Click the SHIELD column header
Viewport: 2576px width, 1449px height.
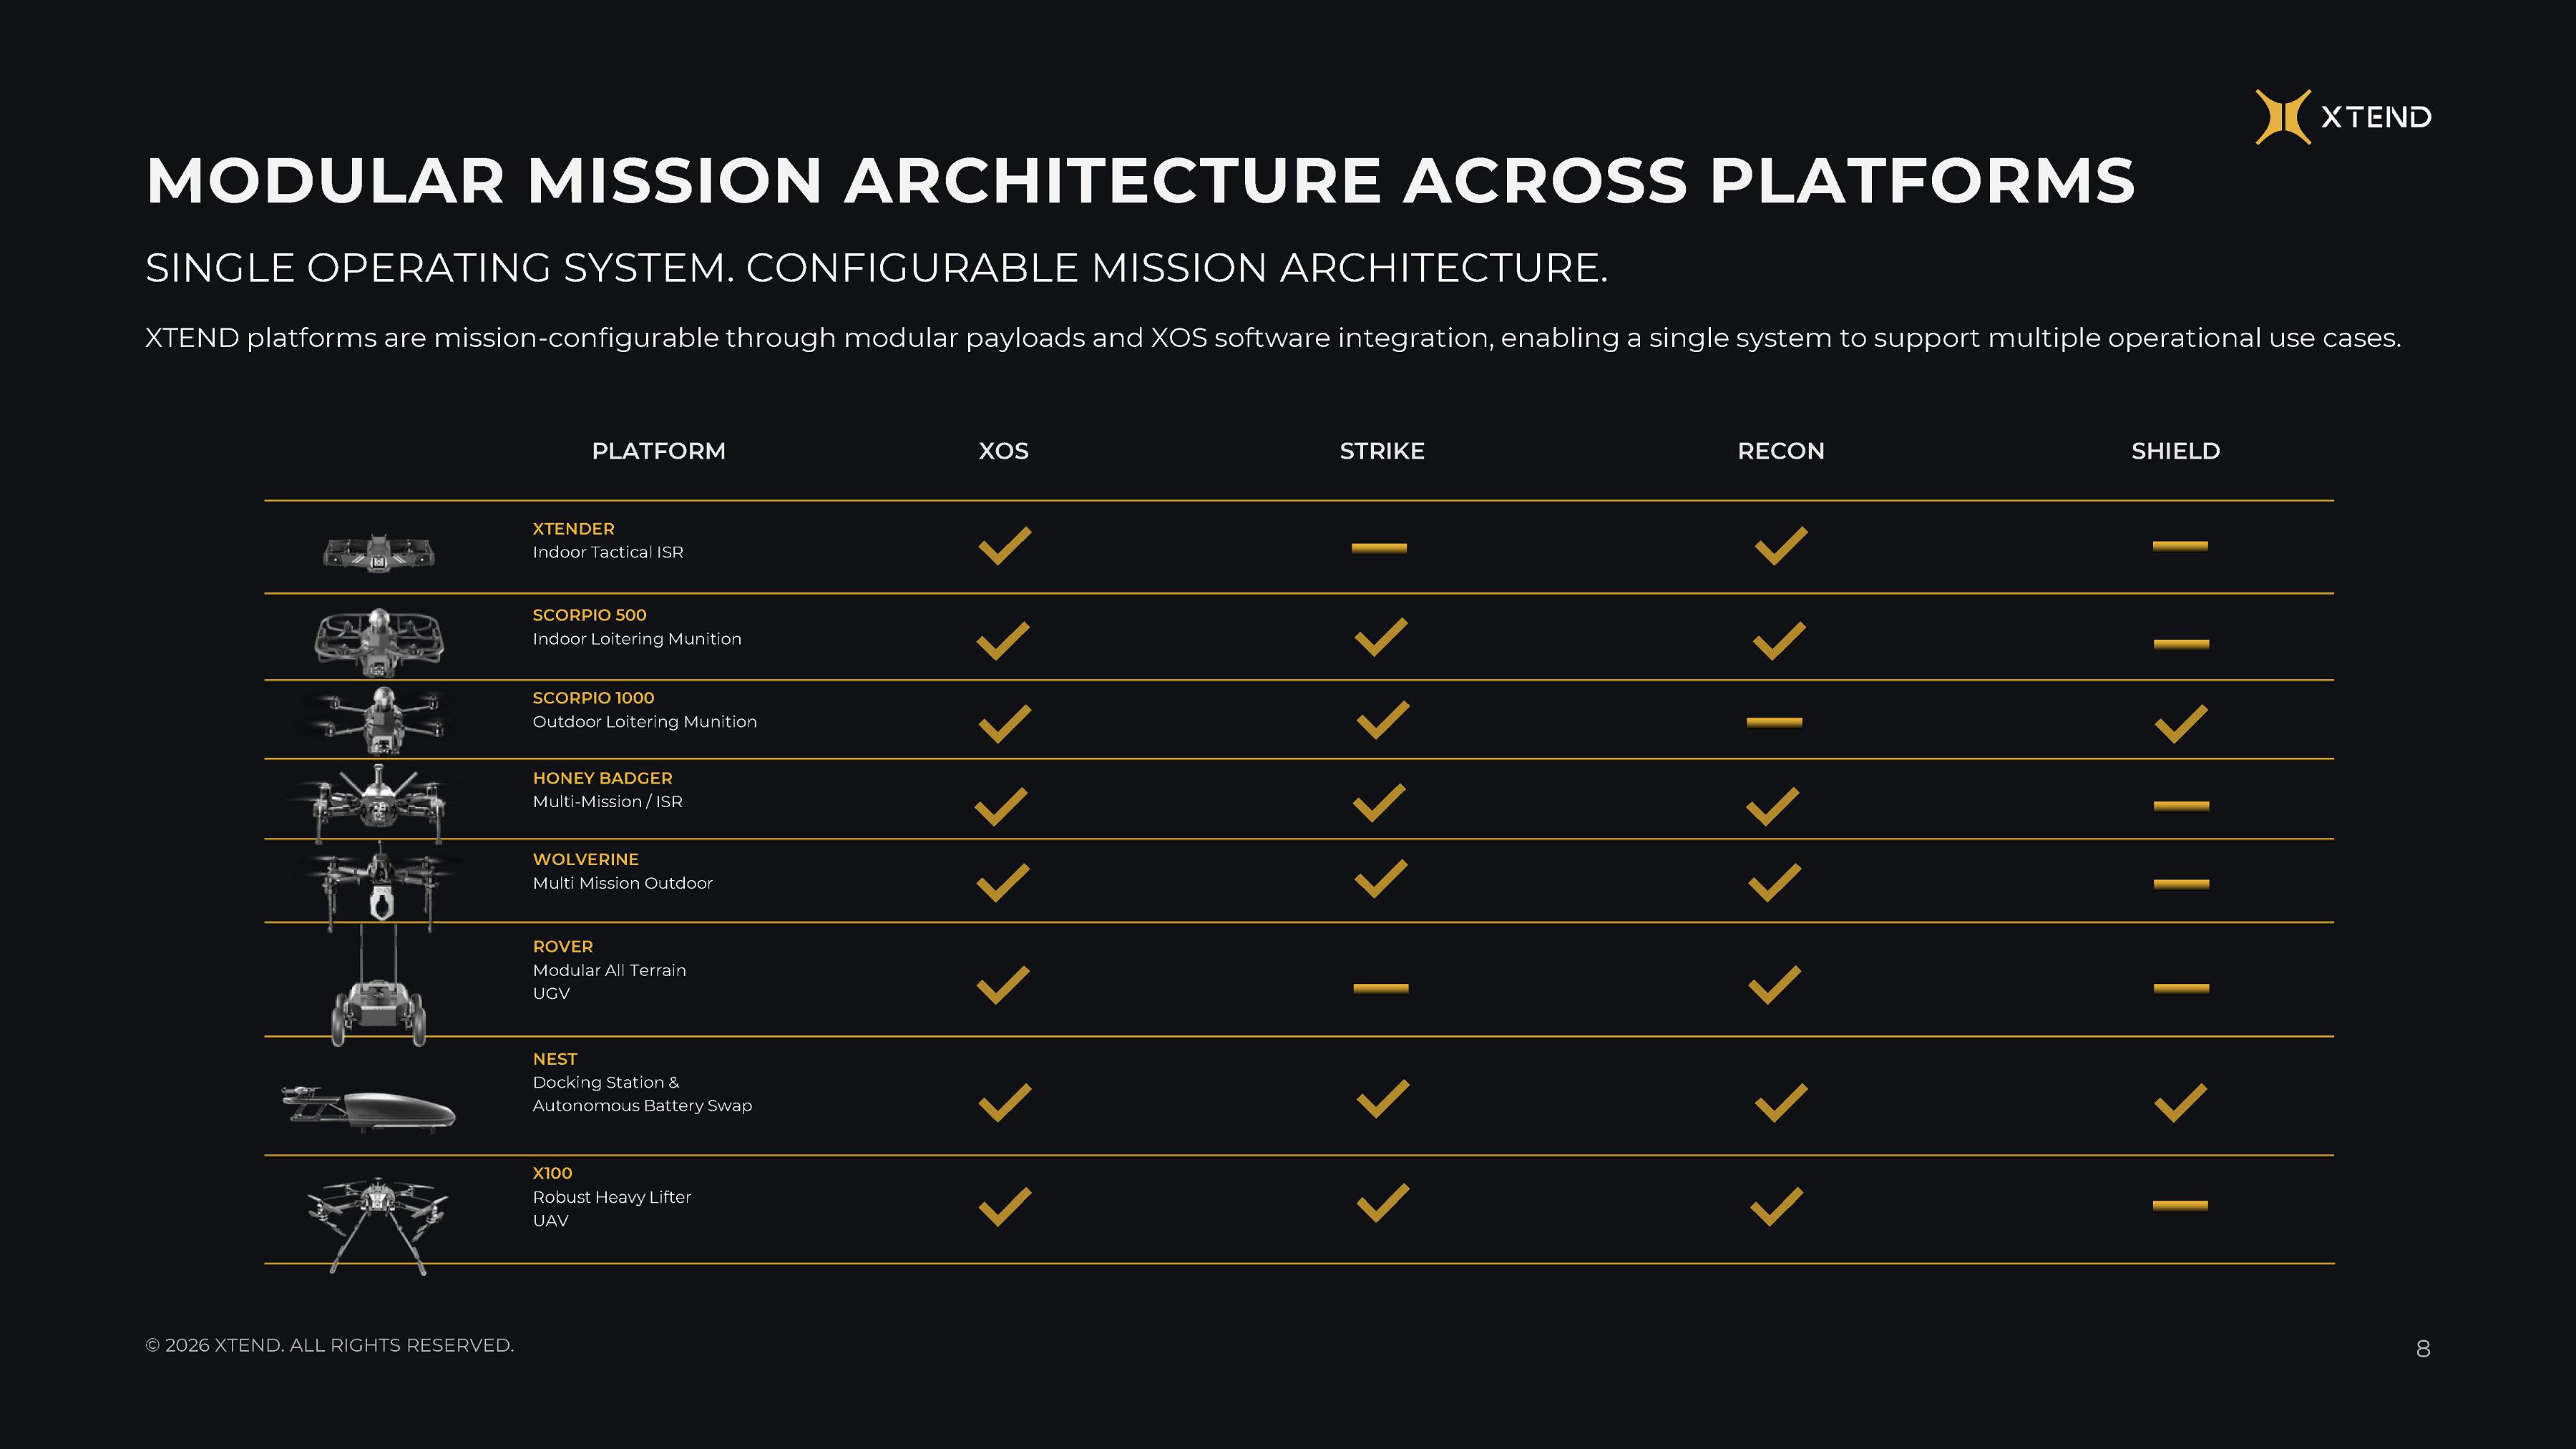click(2176, 451)
